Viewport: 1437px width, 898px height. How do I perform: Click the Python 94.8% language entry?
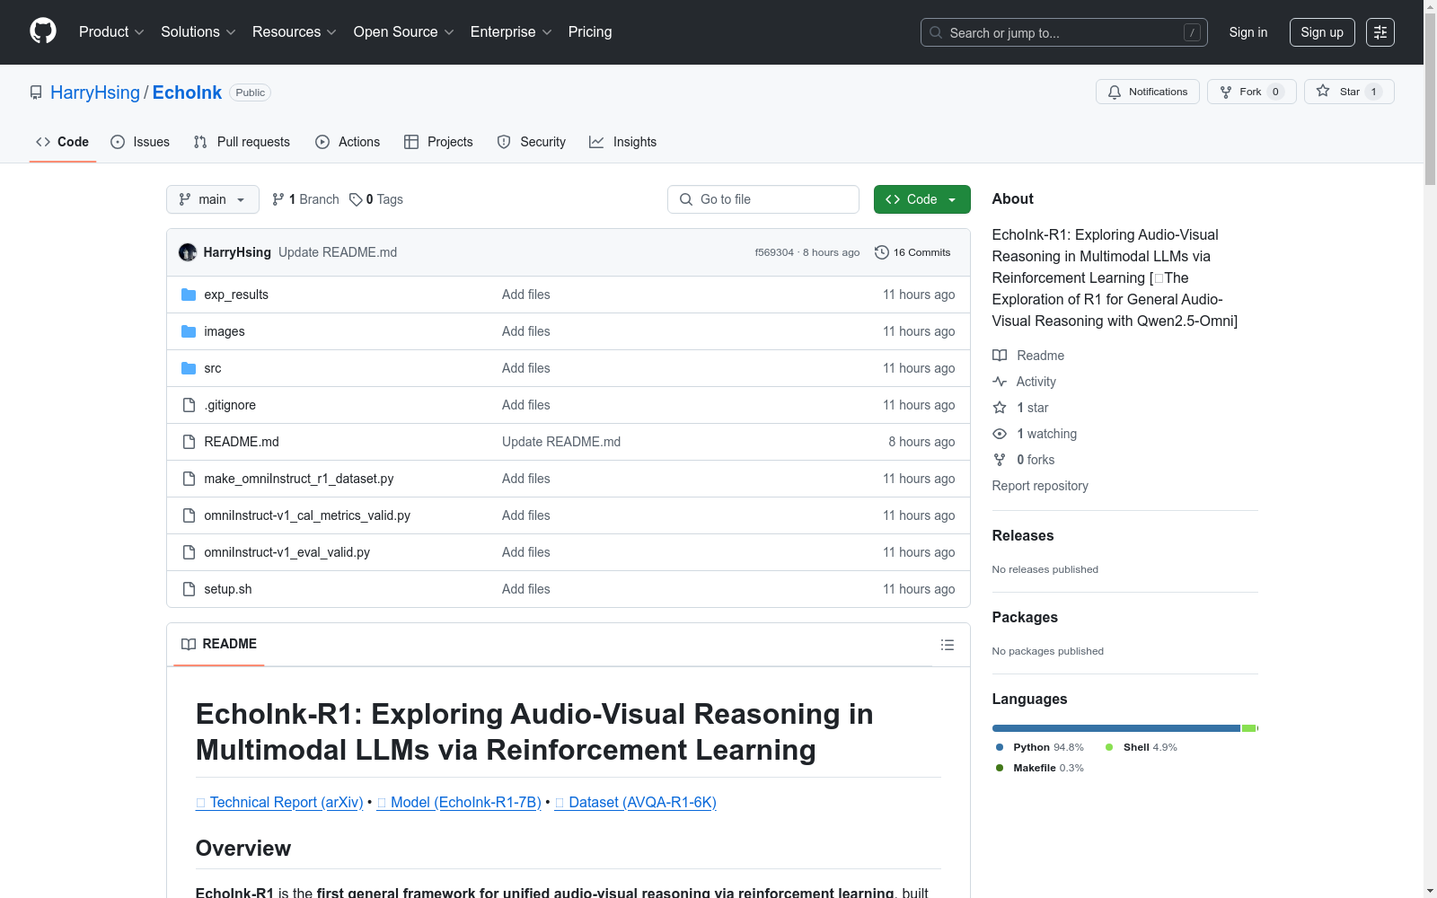pyautogui.click(x=1040, y=747)
